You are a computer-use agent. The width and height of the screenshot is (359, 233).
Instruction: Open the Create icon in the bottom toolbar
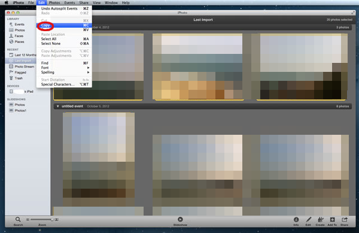pyautogui.click(x=320, y=219)
